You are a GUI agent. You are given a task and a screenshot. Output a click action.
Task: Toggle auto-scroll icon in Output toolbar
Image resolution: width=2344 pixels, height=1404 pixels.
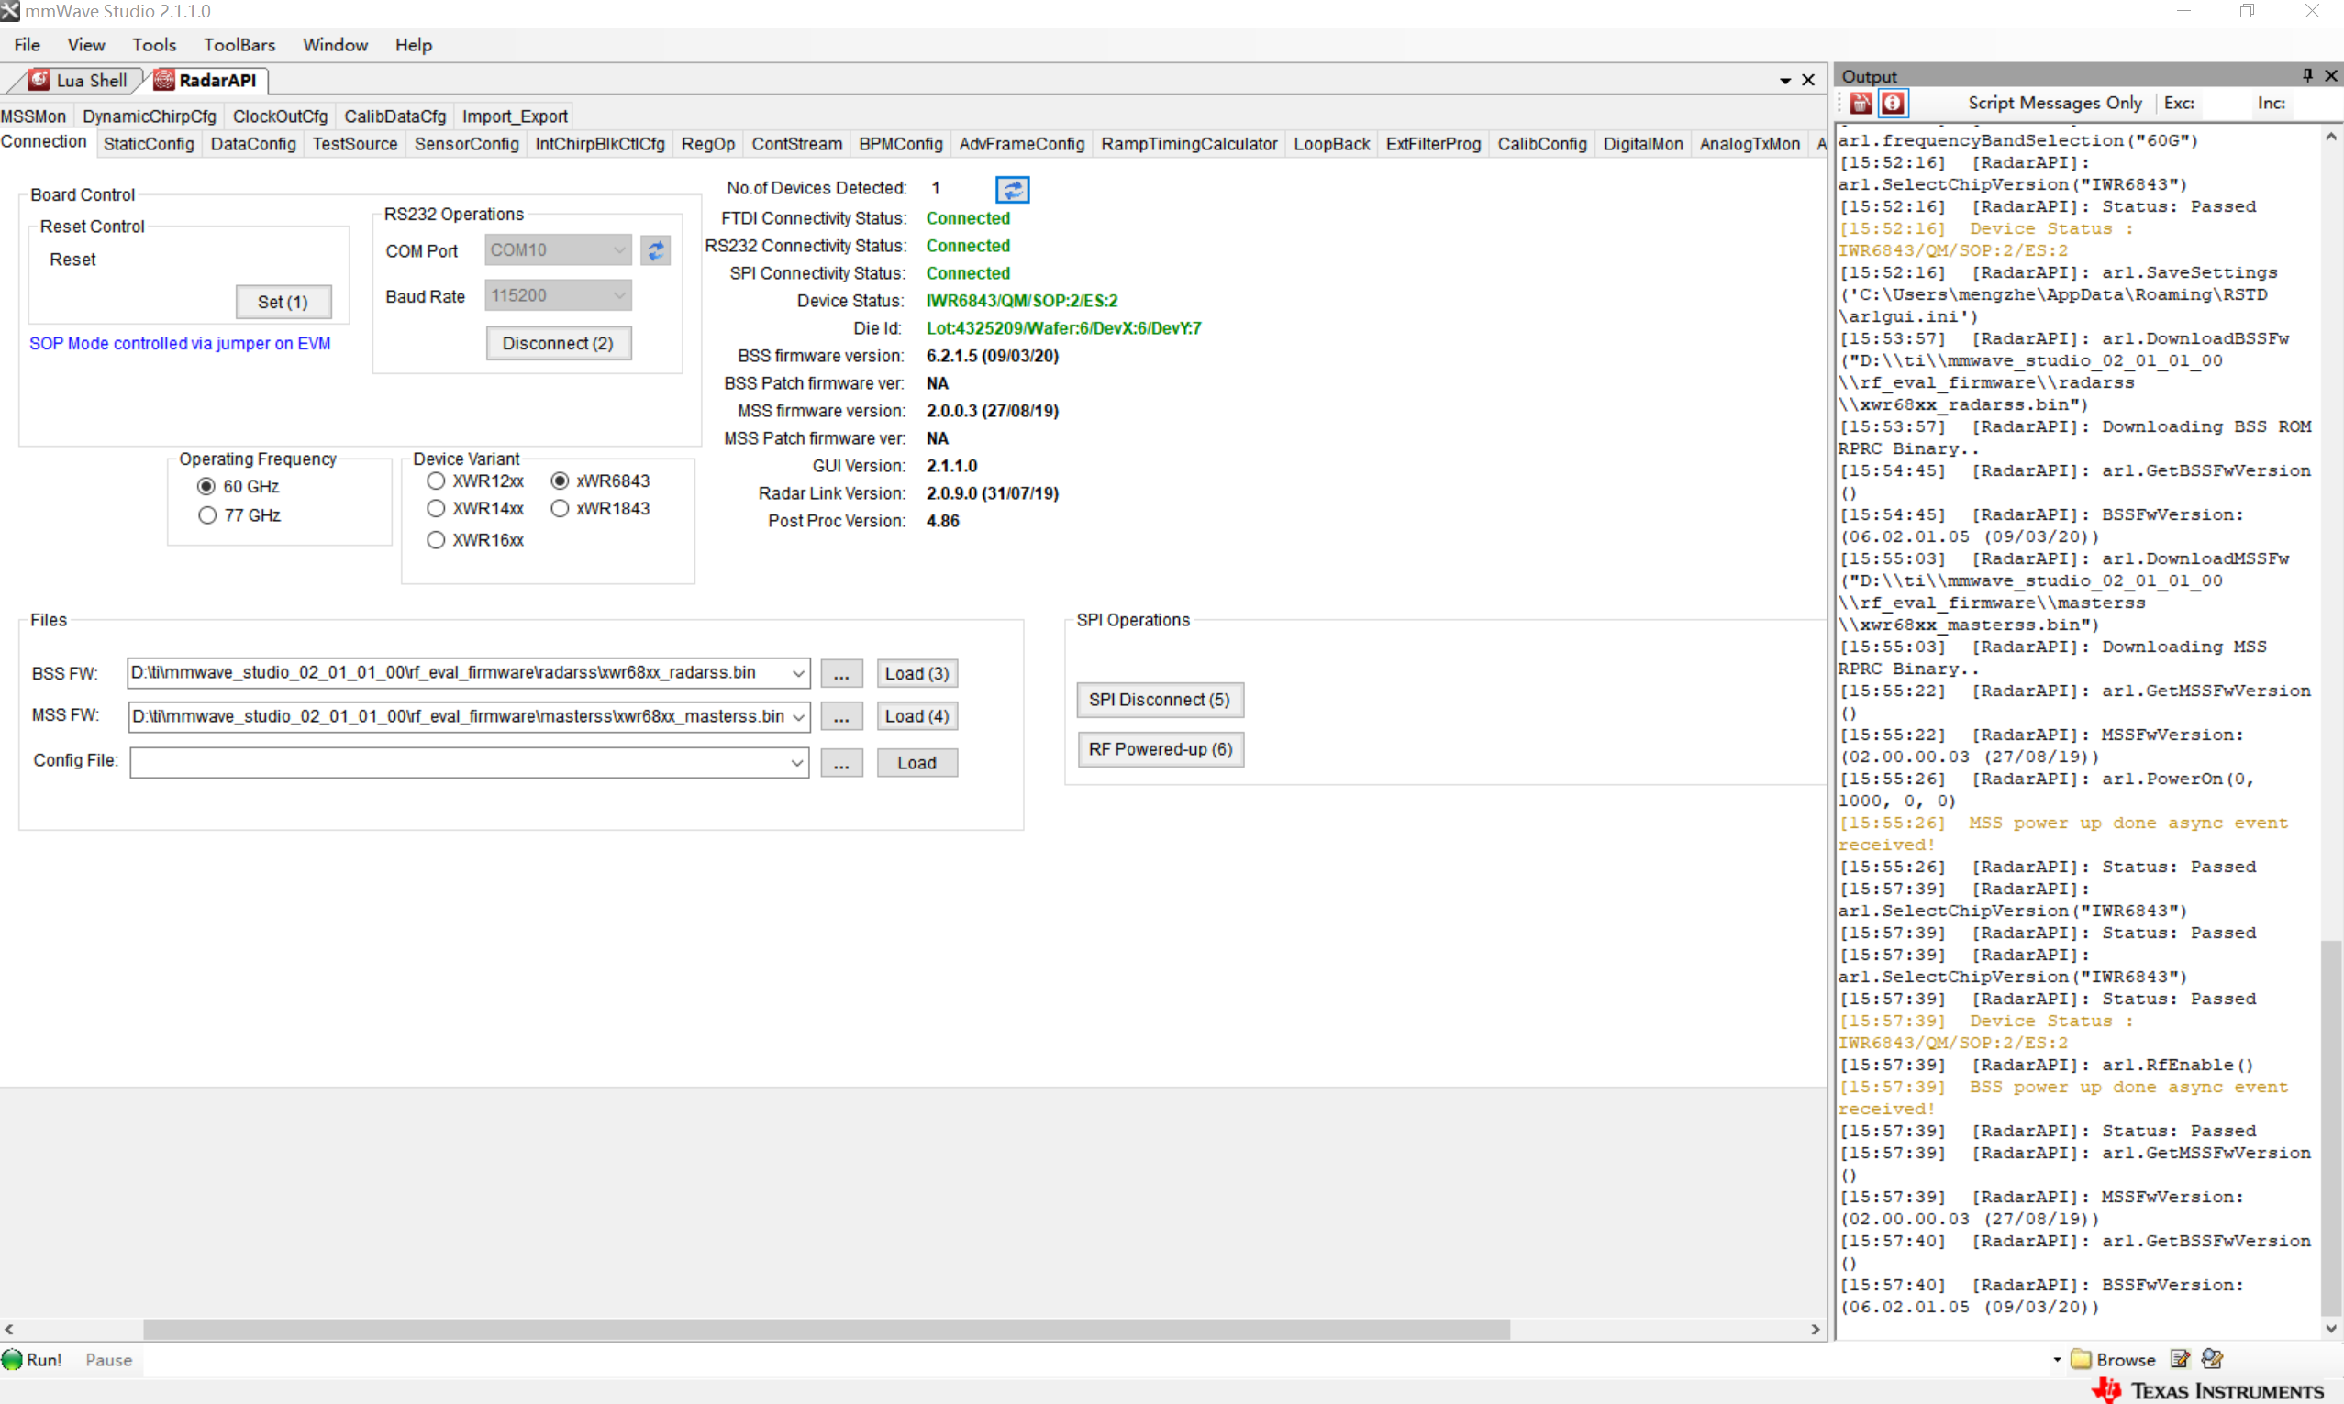(1893, 103)
